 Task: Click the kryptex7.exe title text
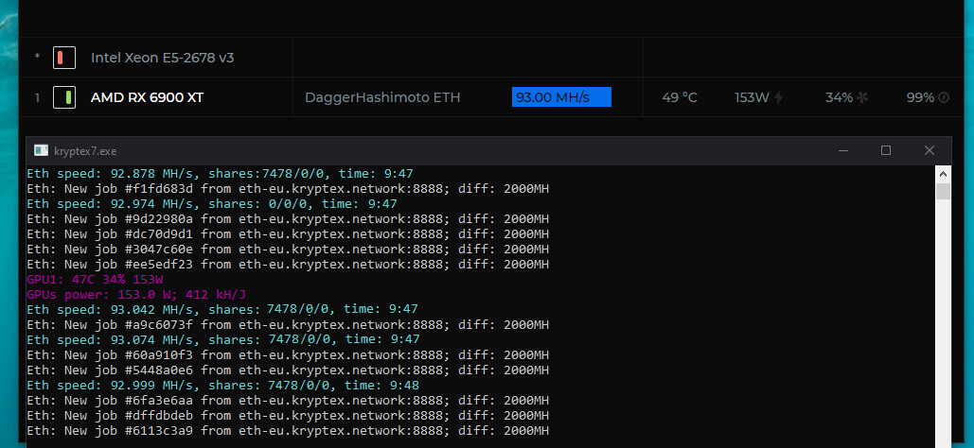point(85,151)
